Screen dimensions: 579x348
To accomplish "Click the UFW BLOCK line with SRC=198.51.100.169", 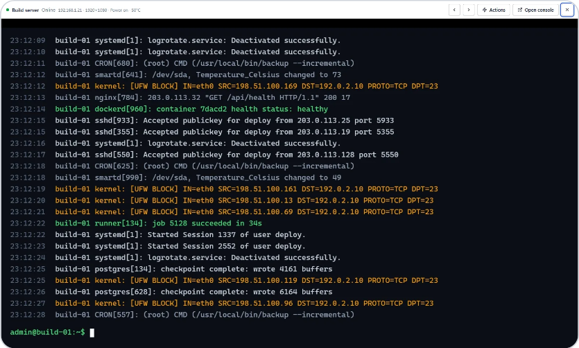I will tap(224, 86).
